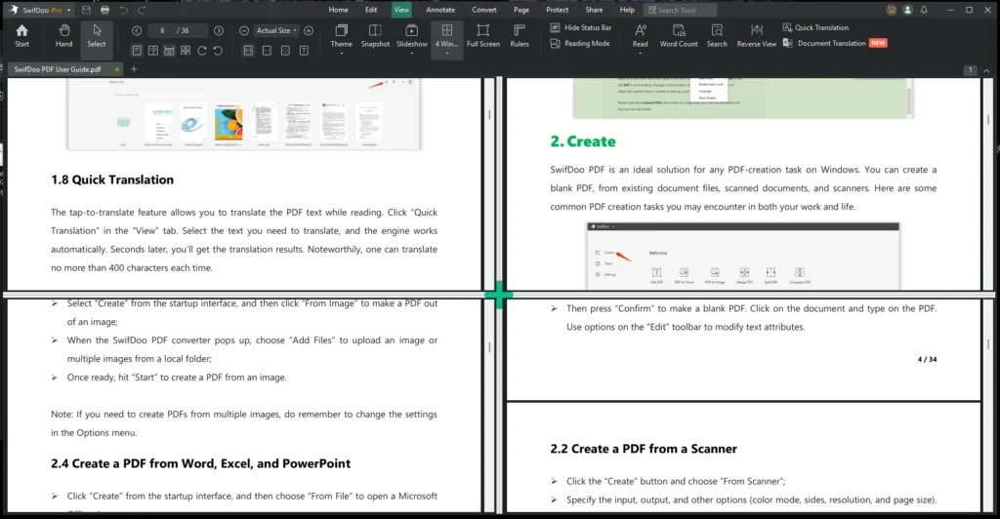1000x519 pixels.
Task: Click the plus to add new tab
Action: click(134, 69)
